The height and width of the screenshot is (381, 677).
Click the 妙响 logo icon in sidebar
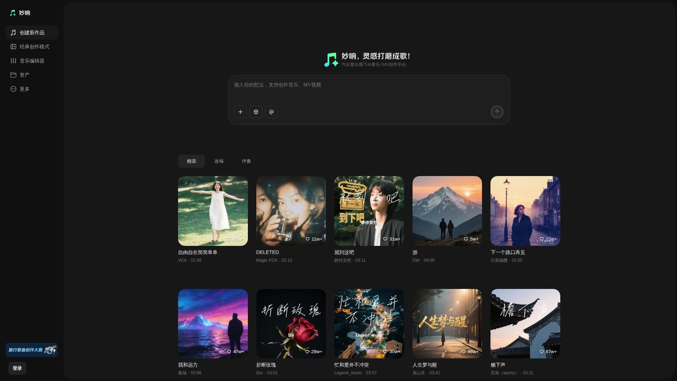[x=13, y=13]
